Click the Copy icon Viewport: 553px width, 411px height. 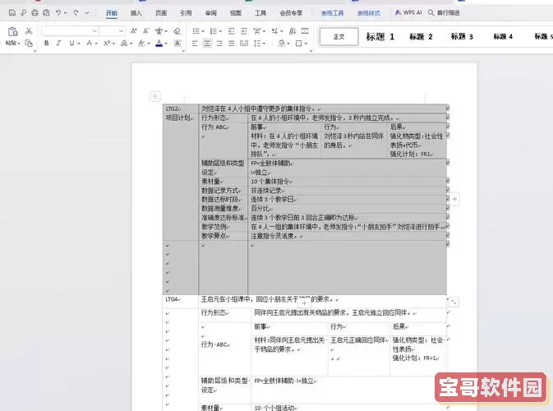tap(29, 43)
